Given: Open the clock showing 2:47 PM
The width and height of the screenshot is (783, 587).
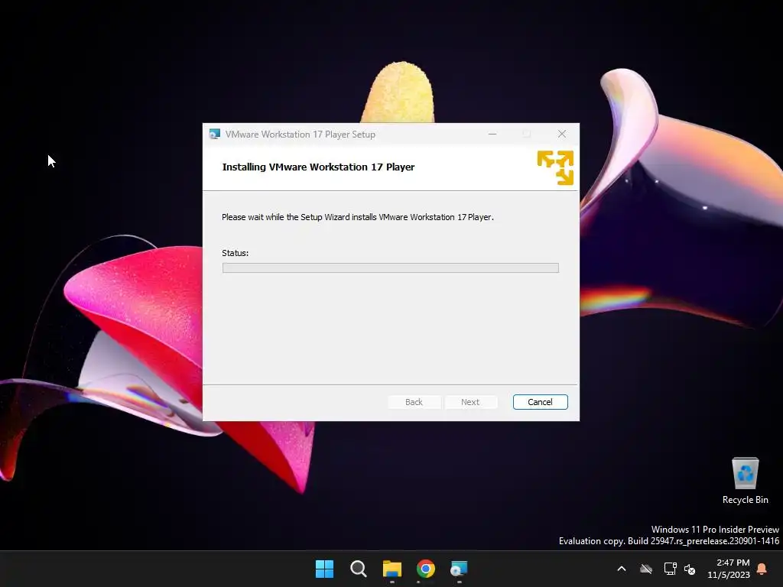Looking at the screenshot, I should pos(729,569).
